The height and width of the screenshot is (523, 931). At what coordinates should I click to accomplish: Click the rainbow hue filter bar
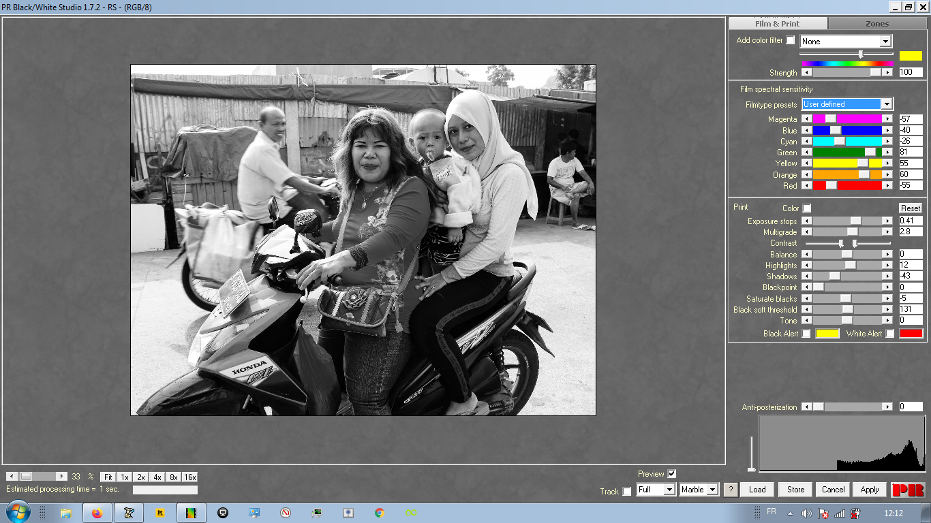tap(848, 63)
